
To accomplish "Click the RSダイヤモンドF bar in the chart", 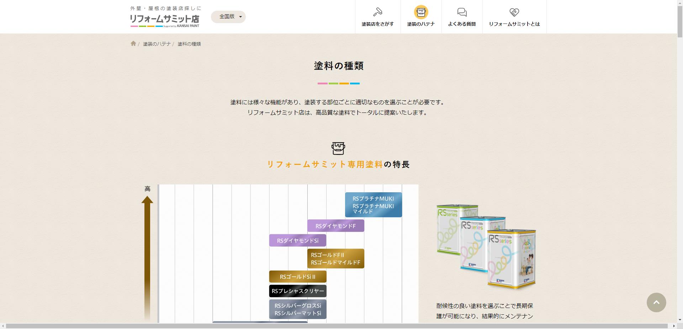I will click(x=335, y=225).
